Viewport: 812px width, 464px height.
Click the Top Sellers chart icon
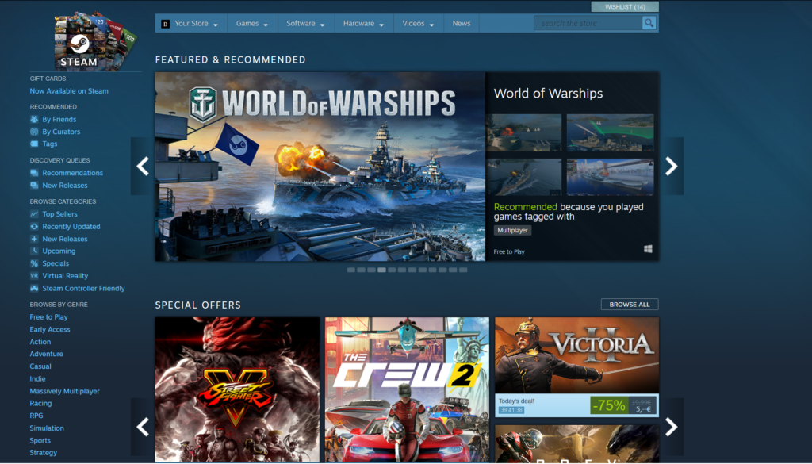[x=34, y=214]
